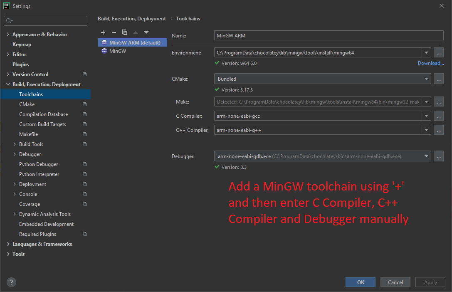The height and width of the screenshot is (292, 452).
Task: Click the toolchain Name field
Action: tap(329, 35)
